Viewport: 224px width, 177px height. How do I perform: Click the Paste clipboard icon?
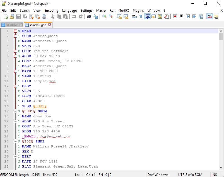[x=66, y=16]
